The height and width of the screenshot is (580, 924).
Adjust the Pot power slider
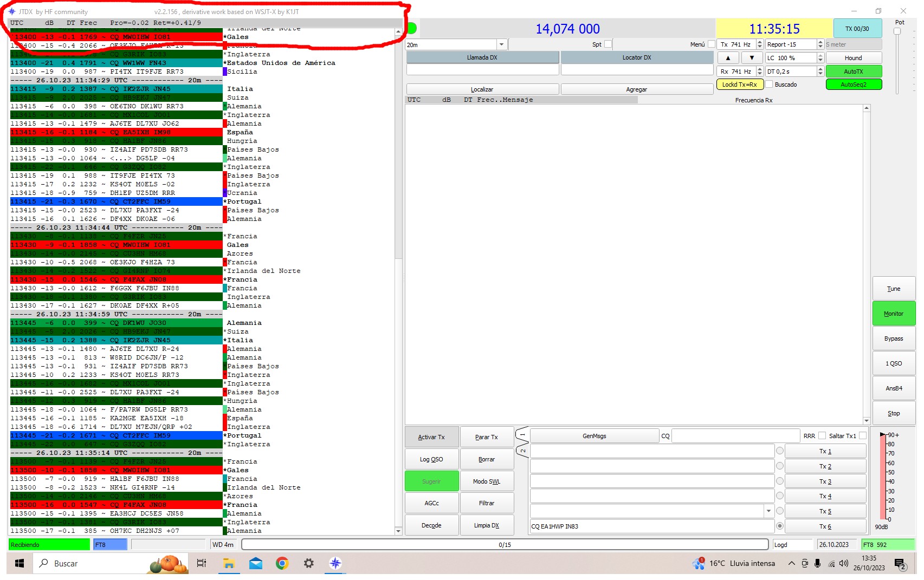(897, 31)
